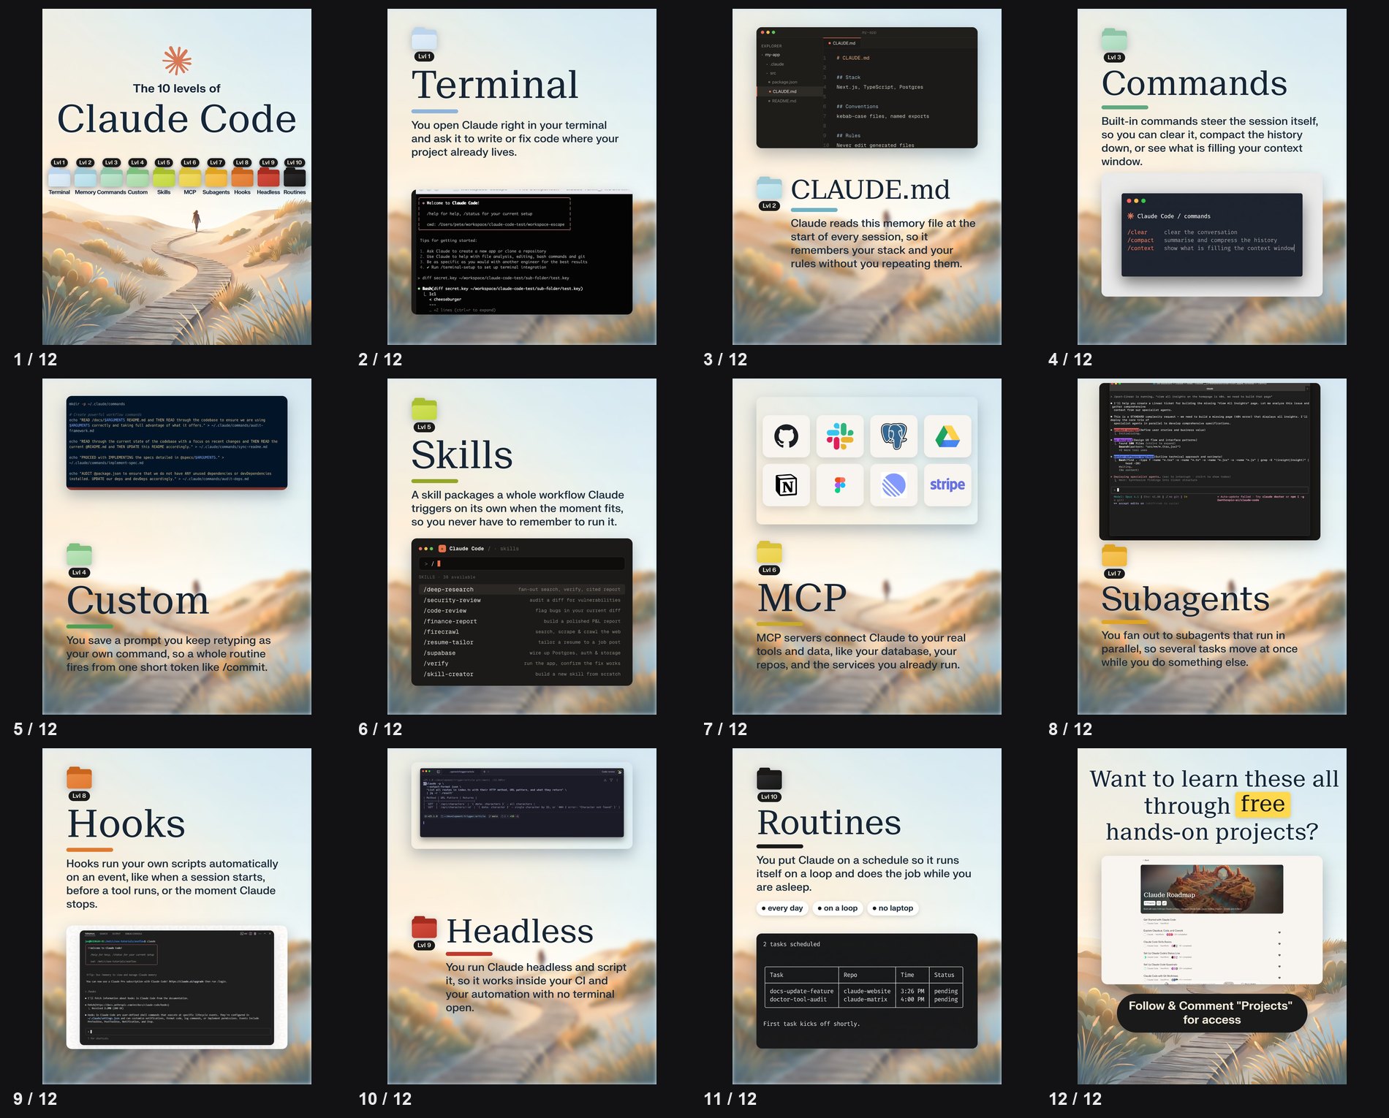1389x1118 pixels.
Task: Open the Hooks slide's terminal screenshot
Action: point(177,987)
